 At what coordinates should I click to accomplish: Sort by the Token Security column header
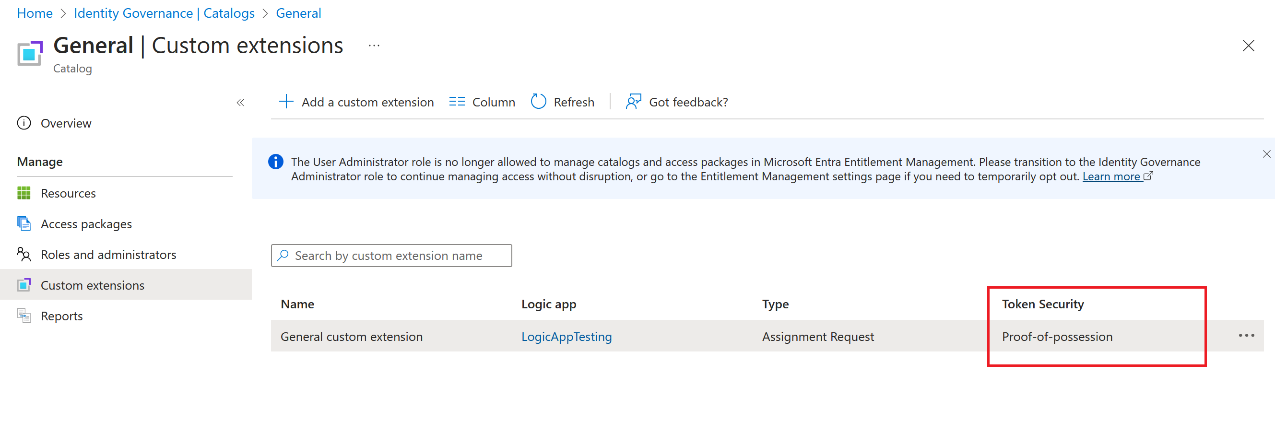coord(1042,304)
